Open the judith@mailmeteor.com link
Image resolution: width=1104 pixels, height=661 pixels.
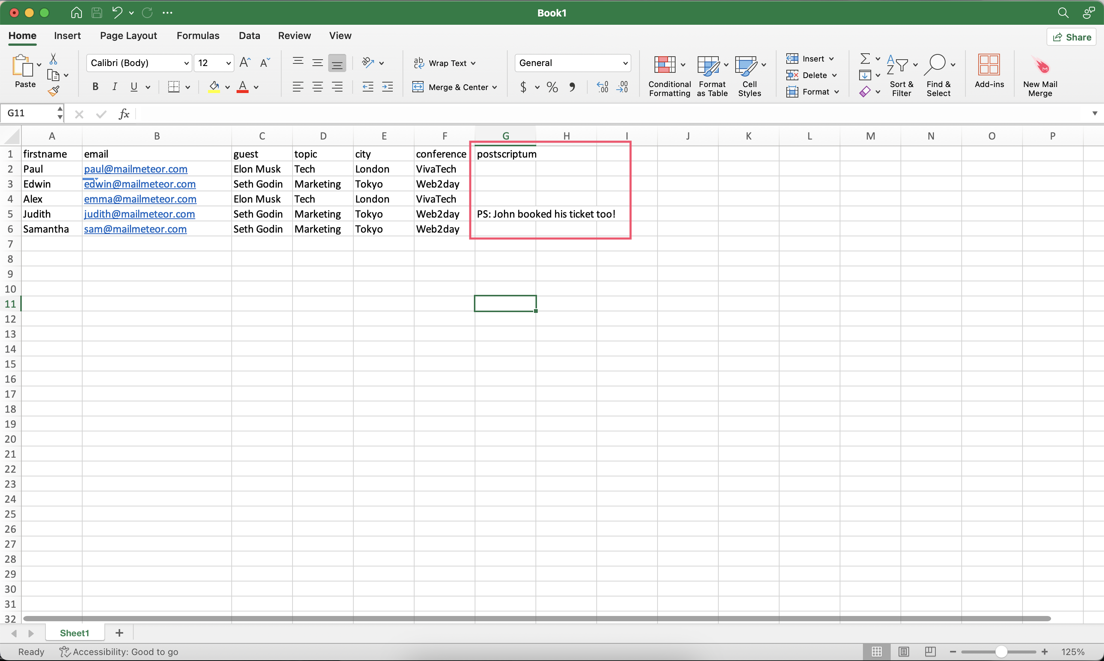coord(139,214)
